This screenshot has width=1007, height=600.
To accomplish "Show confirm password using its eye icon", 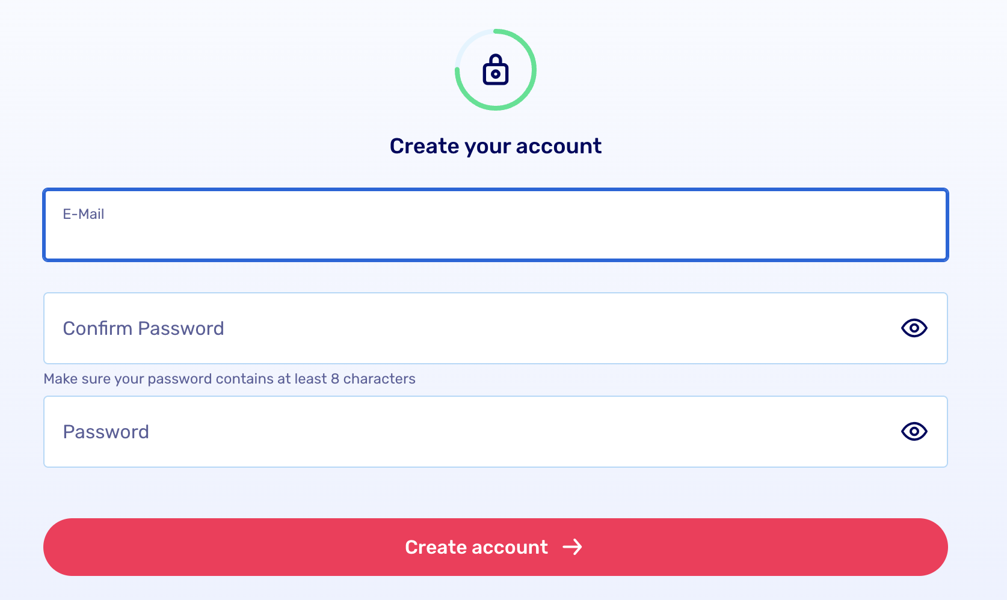I will [914, 328].
